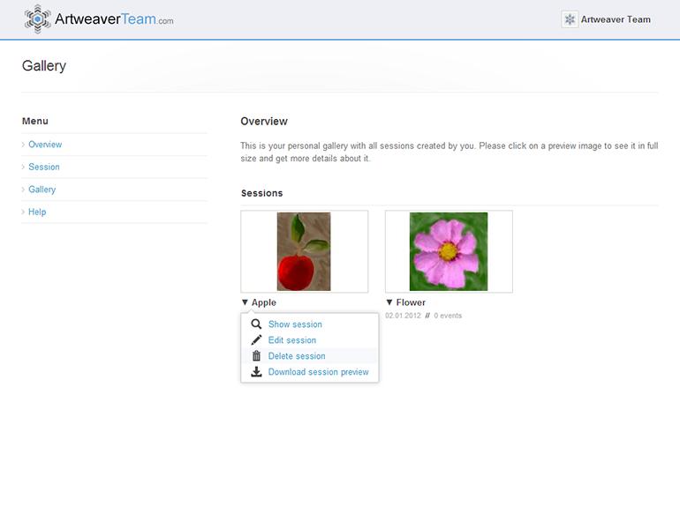680x529 pixels.
Task: Click the trash icon beside Delete session
Action: (x=256, y=356)
